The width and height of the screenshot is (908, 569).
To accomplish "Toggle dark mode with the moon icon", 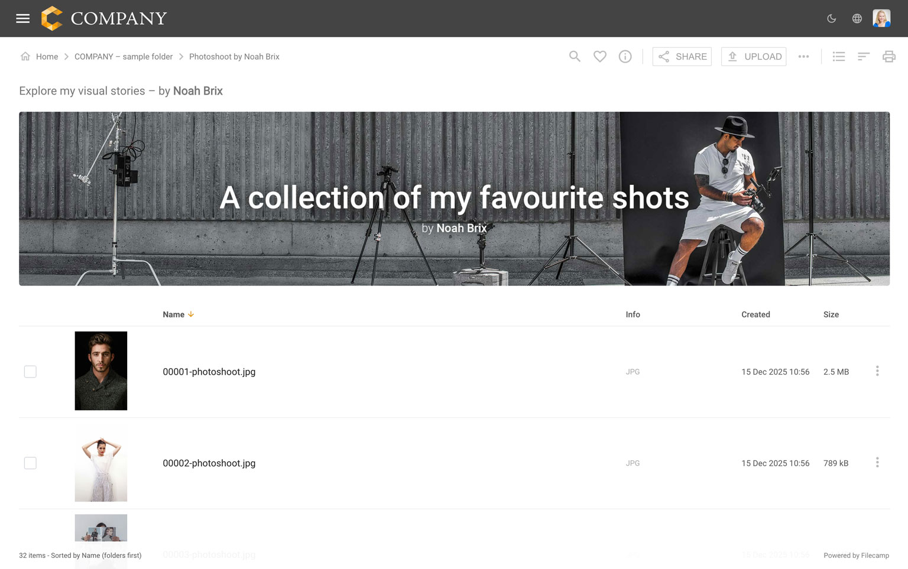I will pos(831,18).
